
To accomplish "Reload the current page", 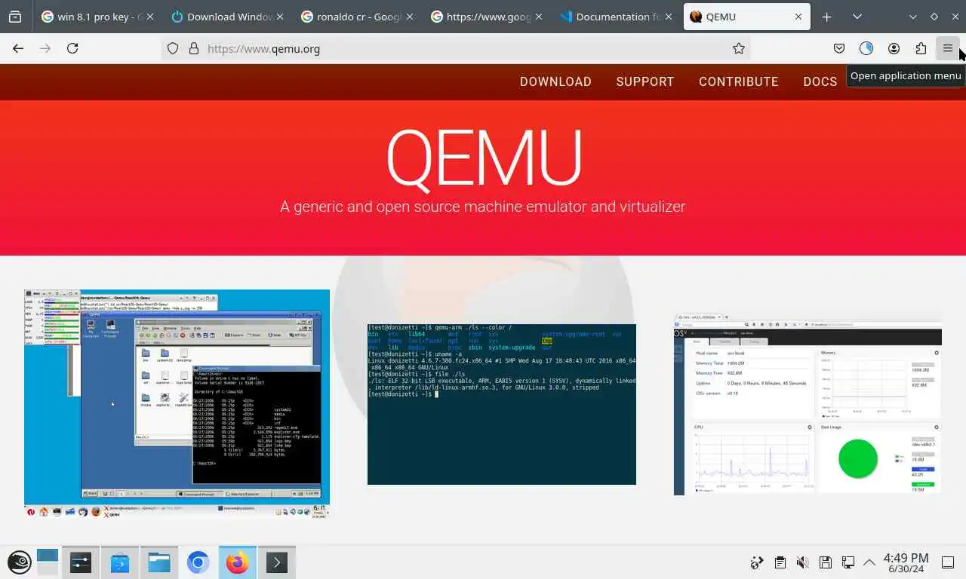I will (72, 48).
